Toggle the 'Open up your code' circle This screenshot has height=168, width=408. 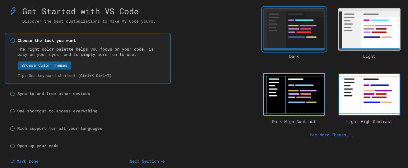pyautogui.click(x=12, y=146)
